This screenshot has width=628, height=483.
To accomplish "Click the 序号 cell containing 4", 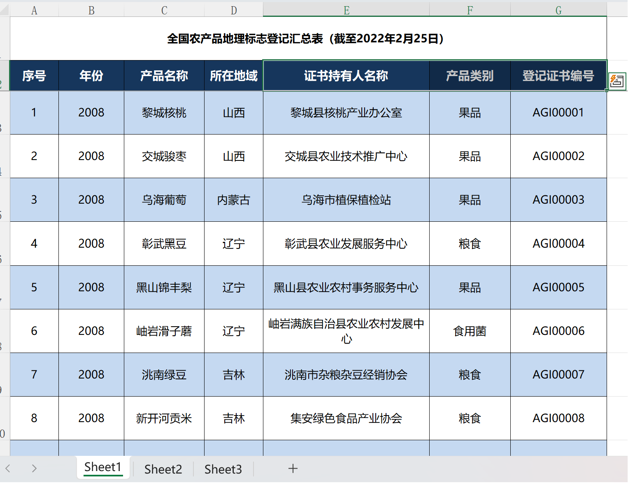I will [34, 244].
